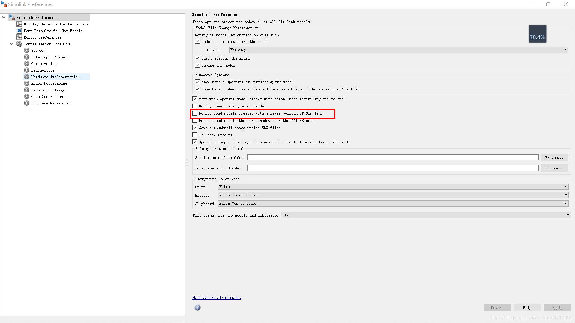Click the Data Import/Export gear icon

point(27,57)
